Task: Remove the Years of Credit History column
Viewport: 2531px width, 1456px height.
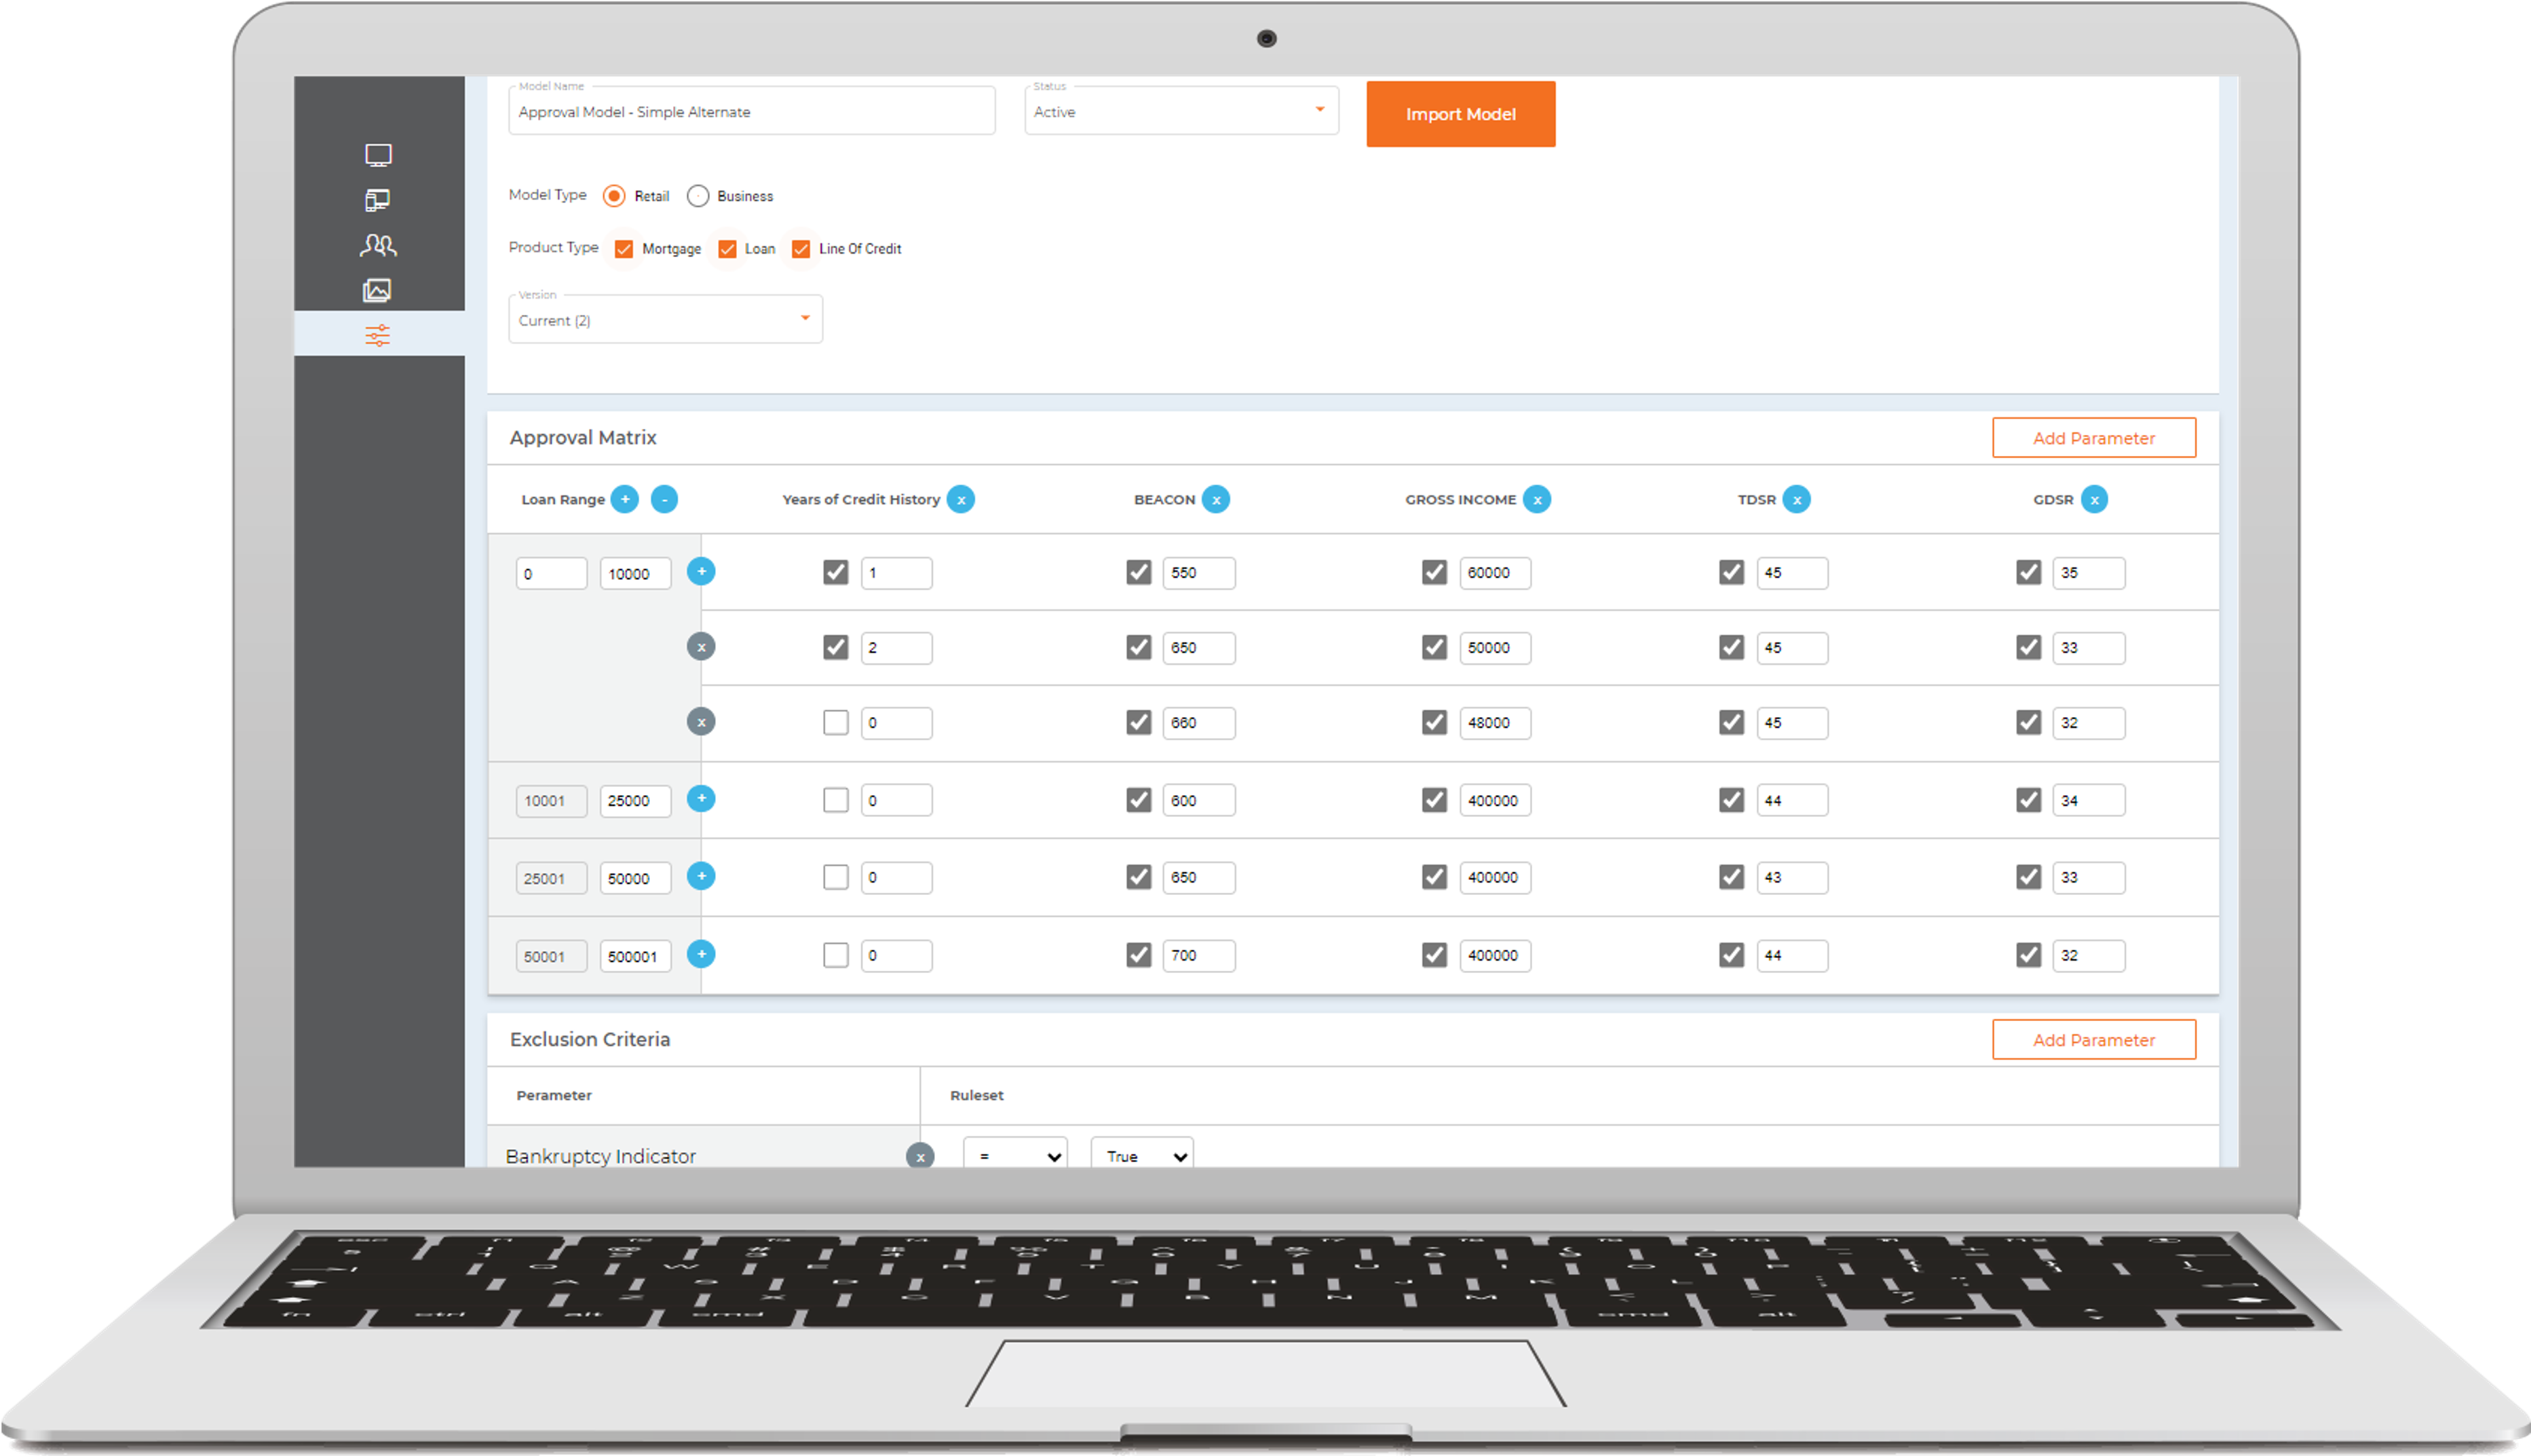Action: click(961, 499)
